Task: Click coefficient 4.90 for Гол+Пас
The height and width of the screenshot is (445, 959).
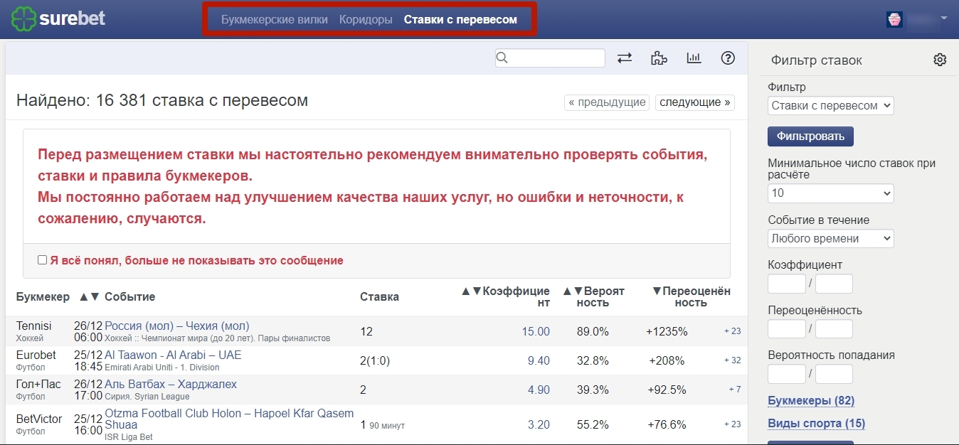Action: point(539,390)
